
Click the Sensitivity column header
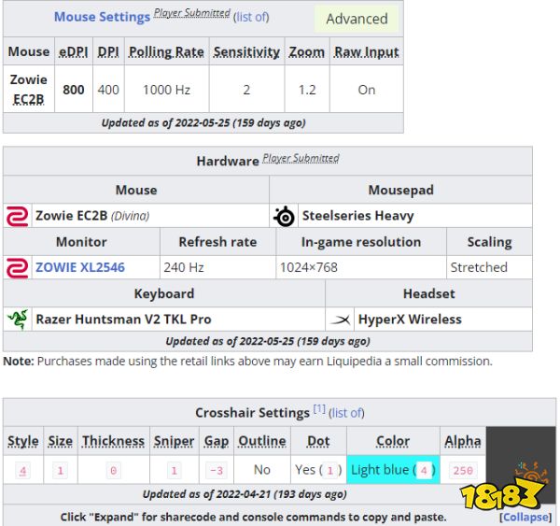246,51
